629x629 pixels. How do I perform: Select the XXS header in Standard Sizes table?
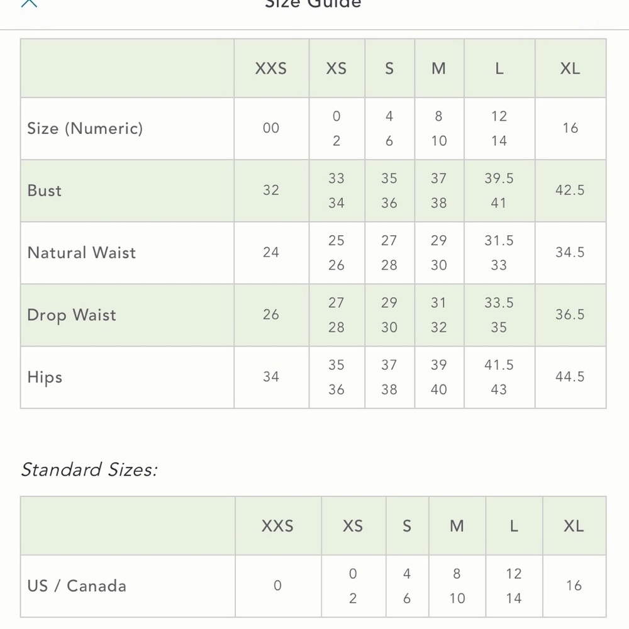tap(277, 526)
